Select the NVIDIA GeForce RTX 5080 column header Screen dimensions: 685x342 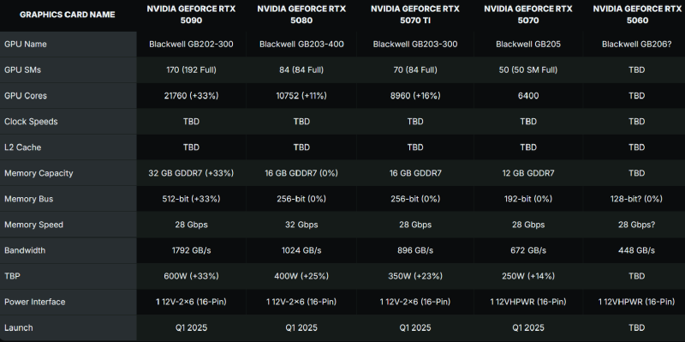301,15
